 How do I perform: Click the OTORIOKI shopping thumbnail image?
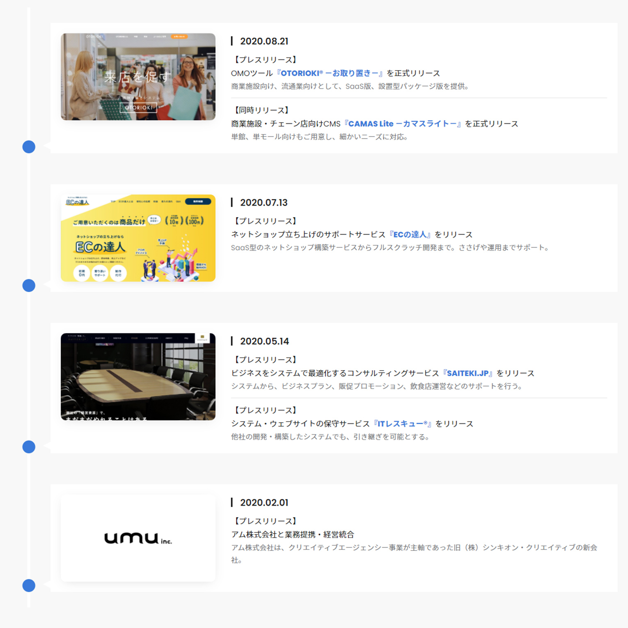click(138, 77)
